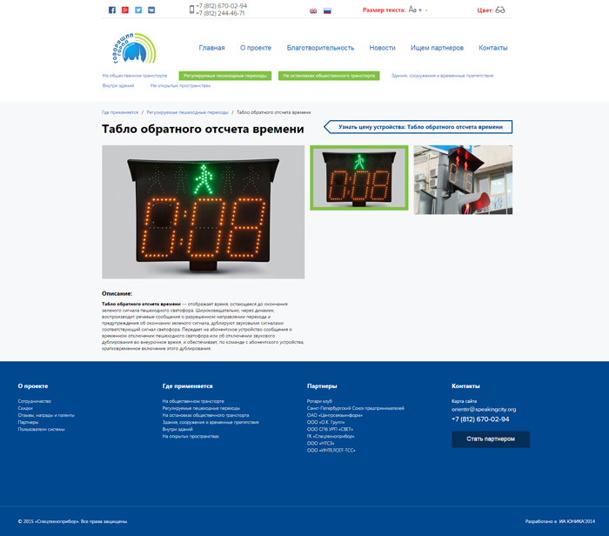
Task: Open the 'О проекте' main menu item
Action: click(256, 48)
